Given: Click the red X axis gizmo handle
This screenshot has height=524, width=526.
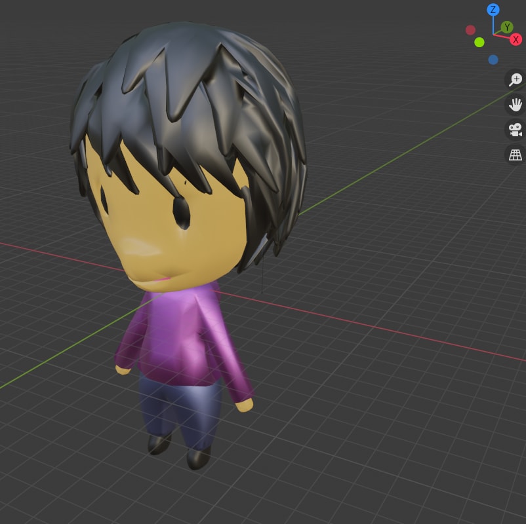Looking at the screenshot, I should coord(516,39).
